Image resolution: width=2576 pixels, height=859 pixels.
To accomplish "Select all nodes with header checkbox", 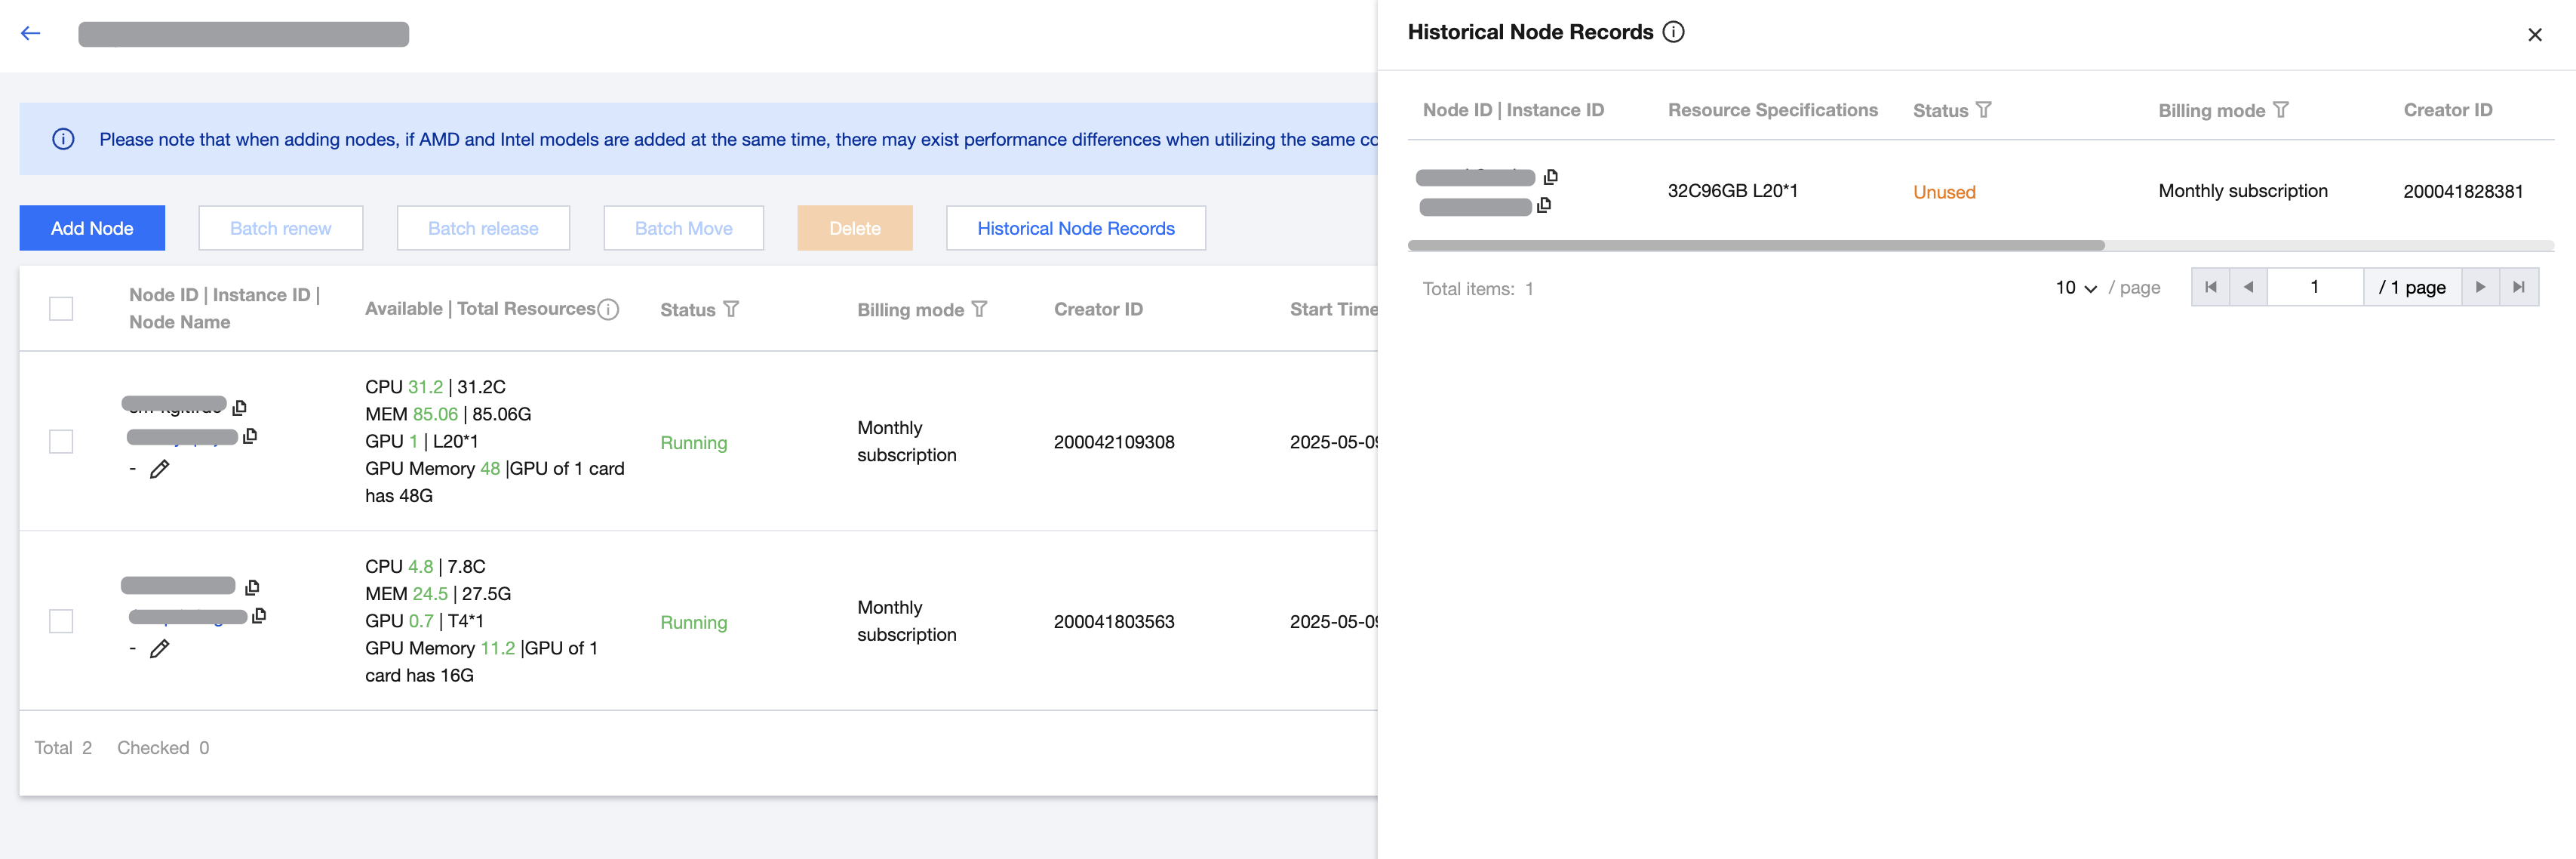I will tap(61, 308).
